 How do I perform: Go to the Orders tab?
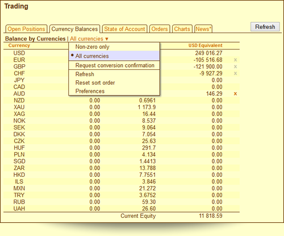[160, 29]
